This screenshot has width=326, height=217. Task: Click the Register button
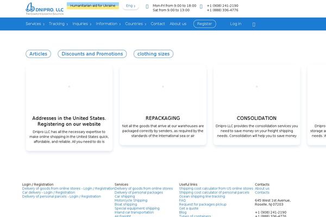click(205, 24)
